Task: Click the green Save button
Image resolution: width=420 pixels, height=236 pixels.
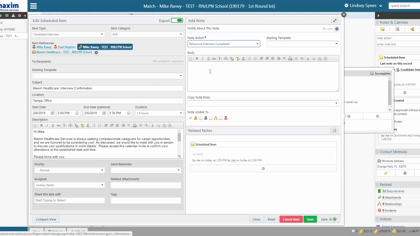Action: point(310,219)
